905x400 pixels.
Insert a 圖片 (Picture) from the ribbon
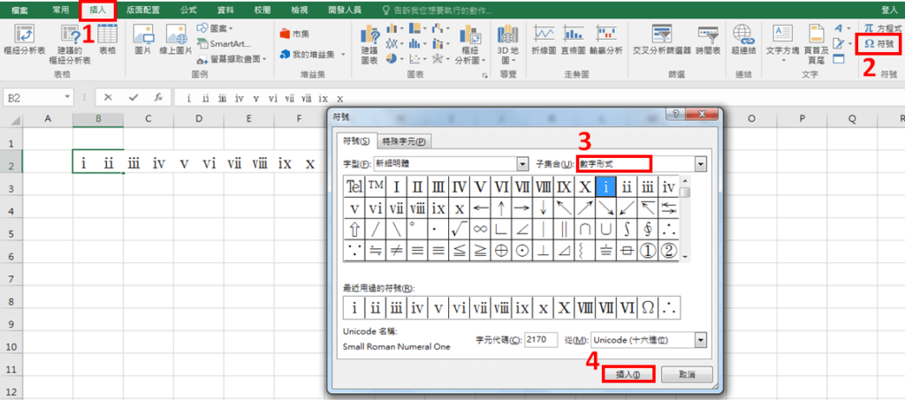point(143,41)
